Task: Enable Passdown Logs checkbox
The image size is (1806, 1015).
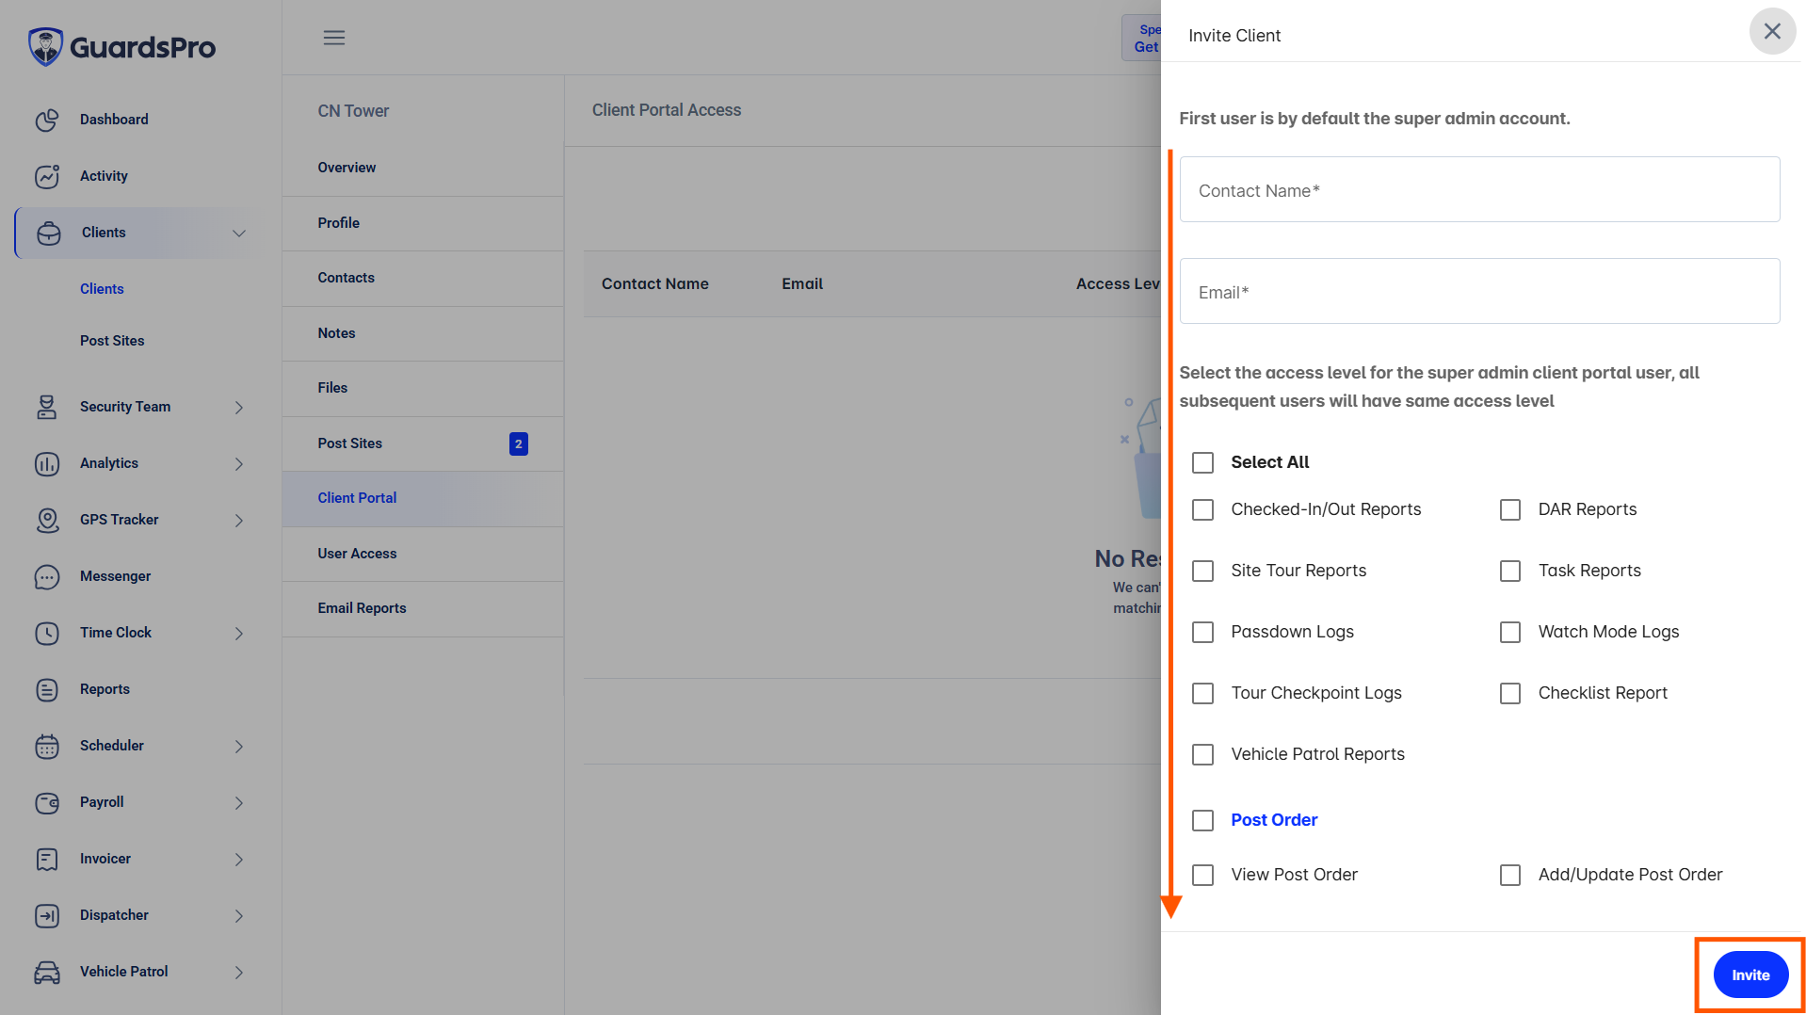Action: [x=1202, y=632]
